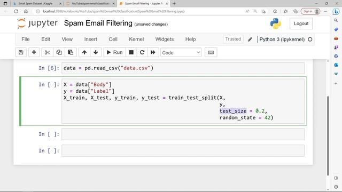Open the Kernel menu
342x192 pixels.
[x=136, y=39]
